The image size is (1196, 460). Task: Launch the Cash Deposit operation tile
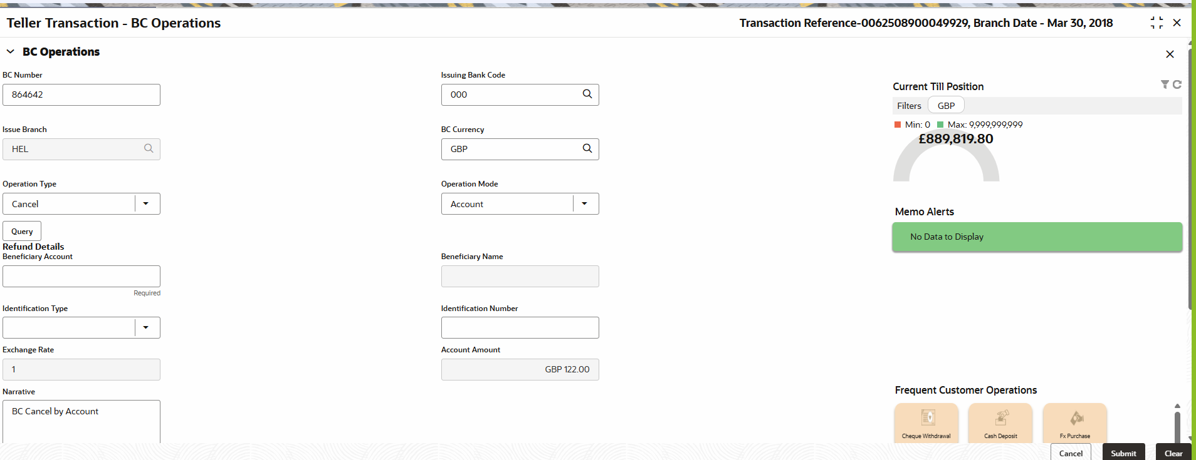coord(1000,423)
